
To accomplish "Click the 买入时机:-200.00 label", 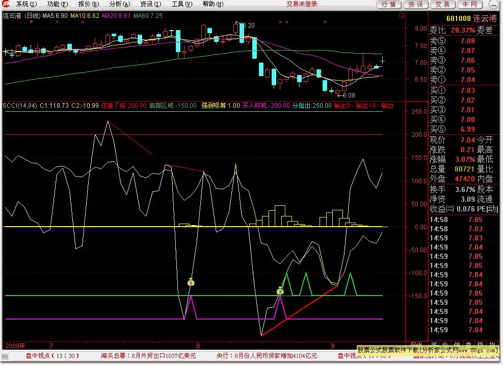I will pos(266,105).
